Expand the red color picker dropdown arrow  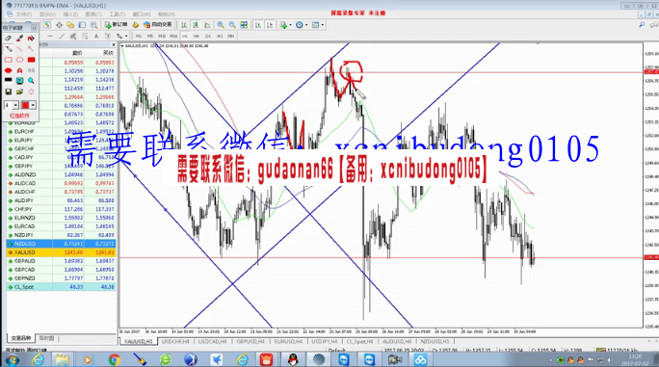click(x=33, y=105)
